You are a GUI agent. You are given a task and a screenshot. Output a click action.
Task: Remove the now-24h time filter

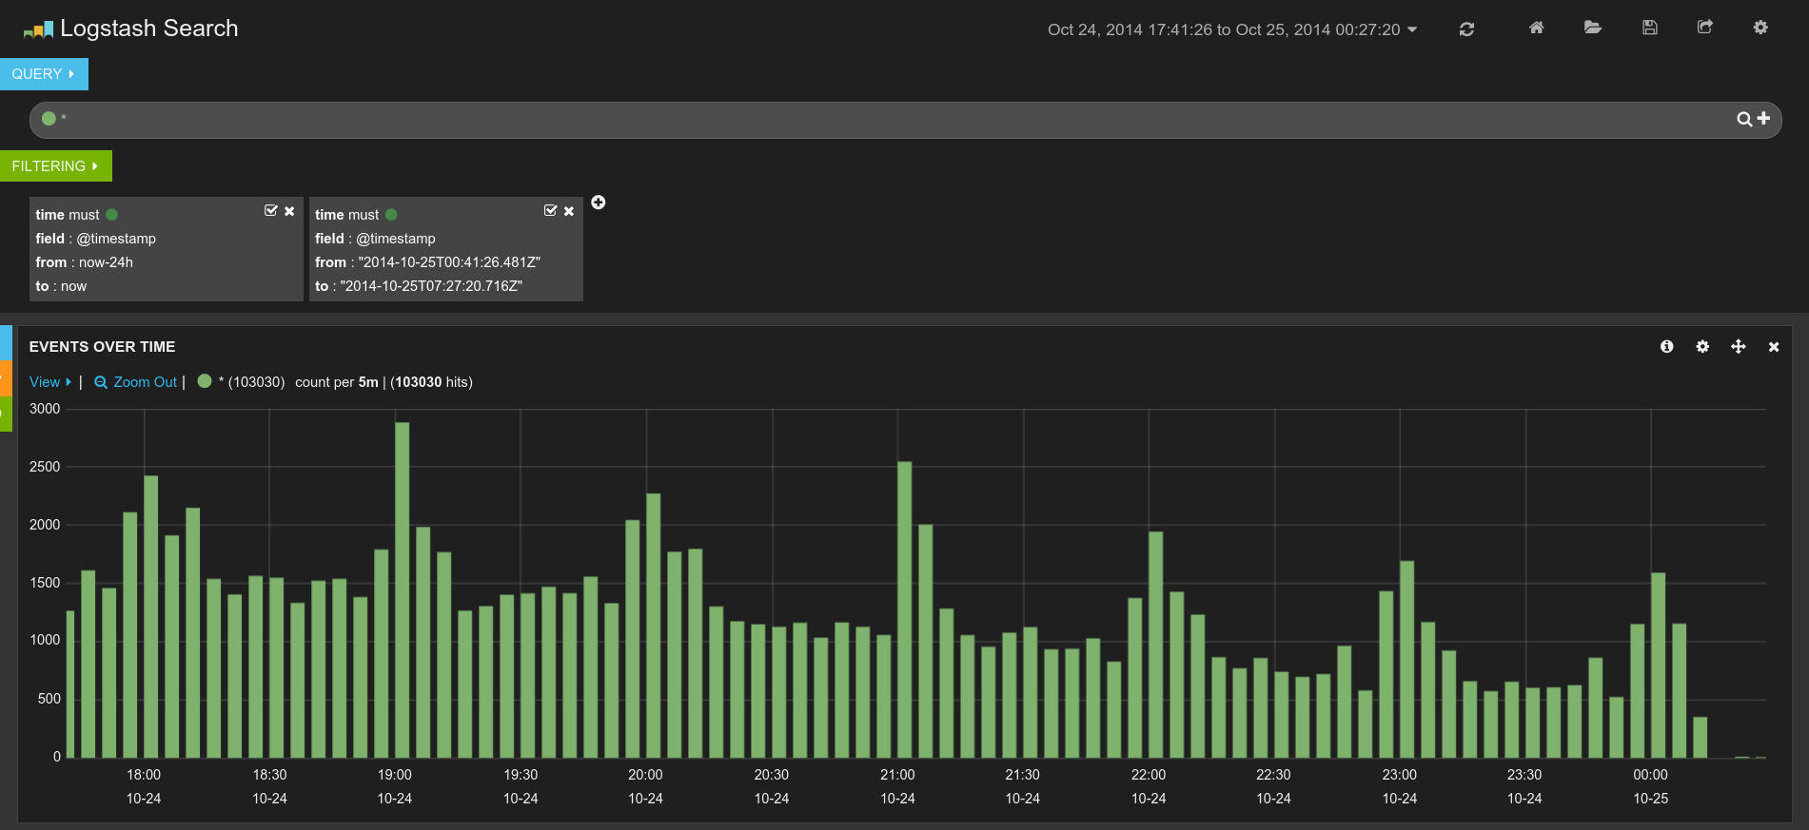coord(289,211)
